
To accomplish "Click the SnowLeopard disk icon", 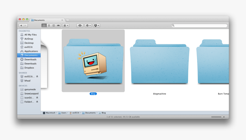I will 22,94.
